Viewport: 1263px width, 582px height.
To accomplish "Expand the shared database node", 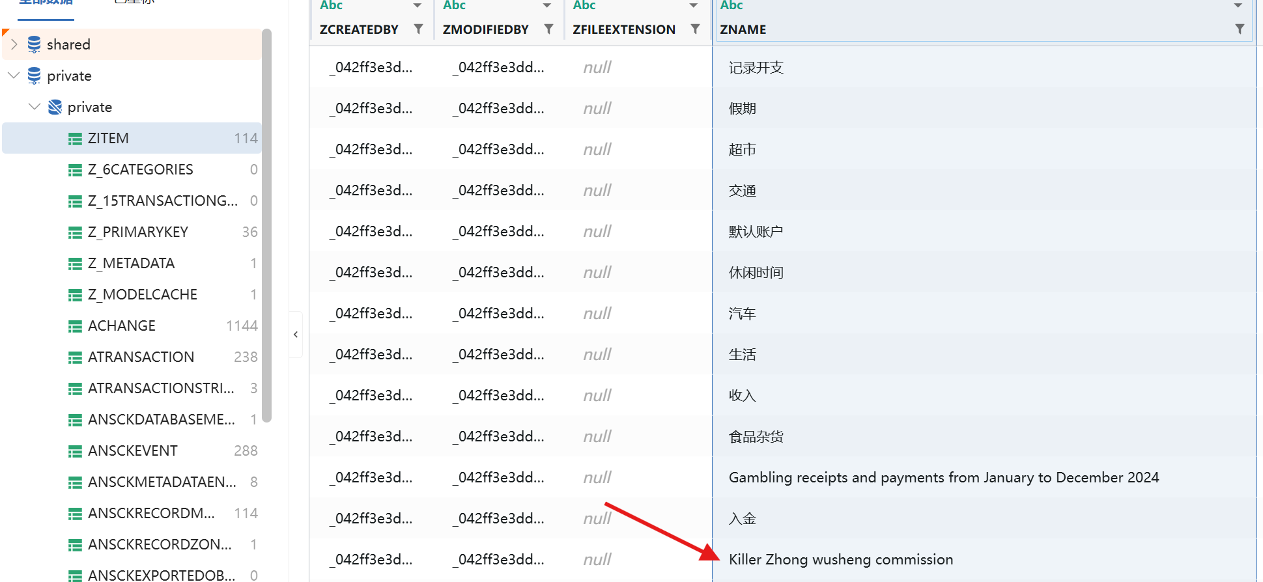I will click(x=14, y=44).
